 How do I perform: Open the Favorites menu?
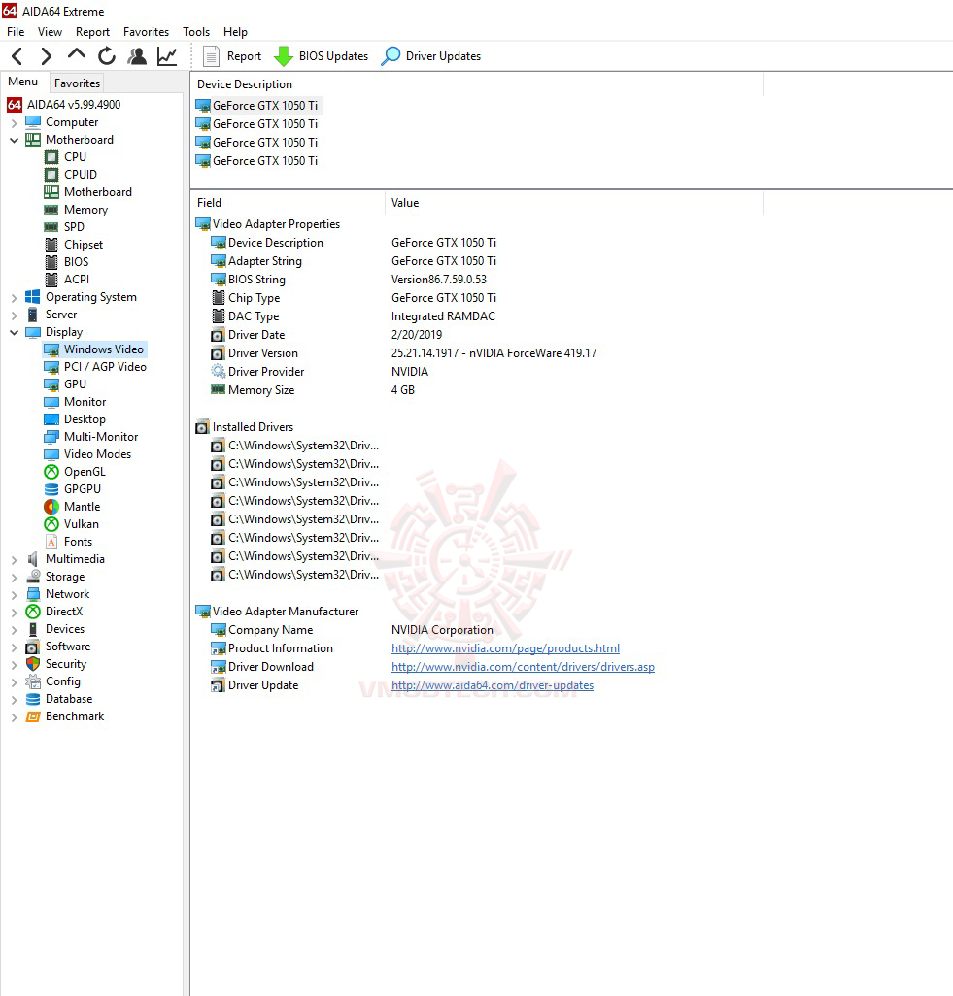(x=146, y=32)
